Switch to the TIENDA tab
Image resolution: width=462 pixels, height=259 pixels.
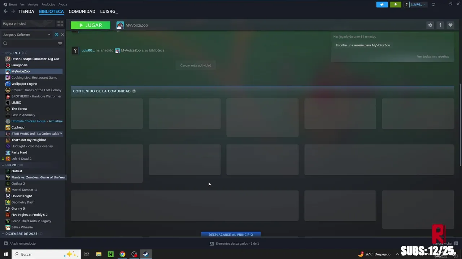(26, 12)
